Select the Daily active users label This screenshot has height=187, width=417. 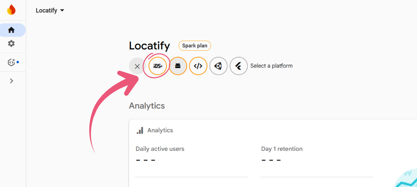coord(160,149)
